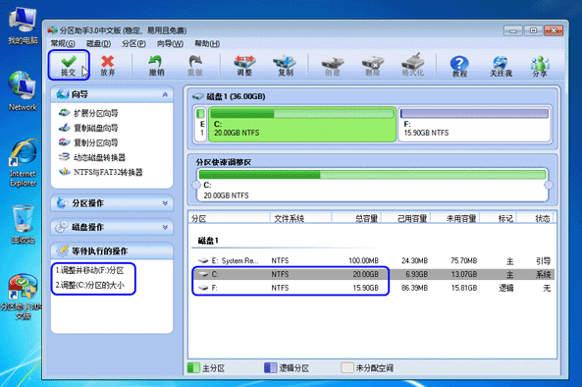Click the 主分区 green legend swatch

[193, 368]
